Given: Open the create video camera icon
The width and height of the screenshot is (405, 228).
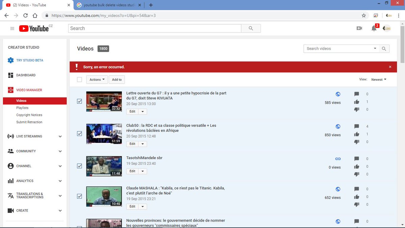Looking at the screenshot, I should [x=359, y=28].
